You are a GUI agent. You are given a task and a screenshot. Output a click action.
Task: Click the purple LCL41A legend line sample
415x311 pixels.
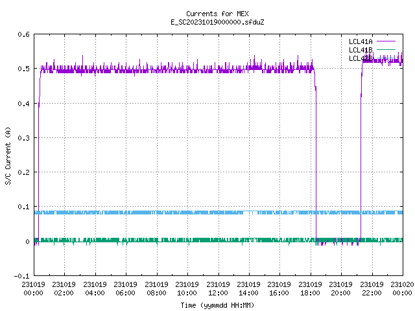[x=386, y=41]
